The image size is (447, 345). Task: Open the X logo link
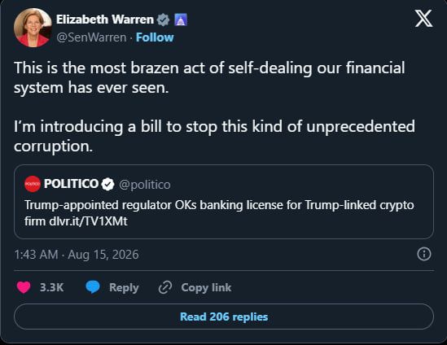[423, 19]
